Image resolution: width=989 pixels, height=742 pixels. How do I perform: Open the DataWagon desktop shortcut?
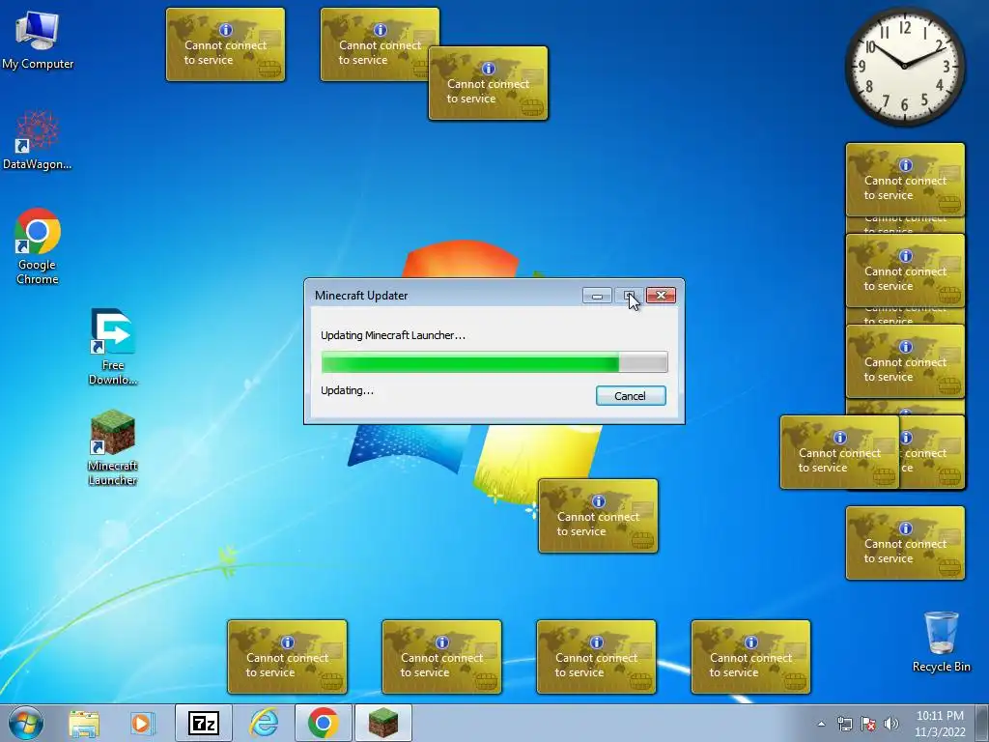[38, 140]
